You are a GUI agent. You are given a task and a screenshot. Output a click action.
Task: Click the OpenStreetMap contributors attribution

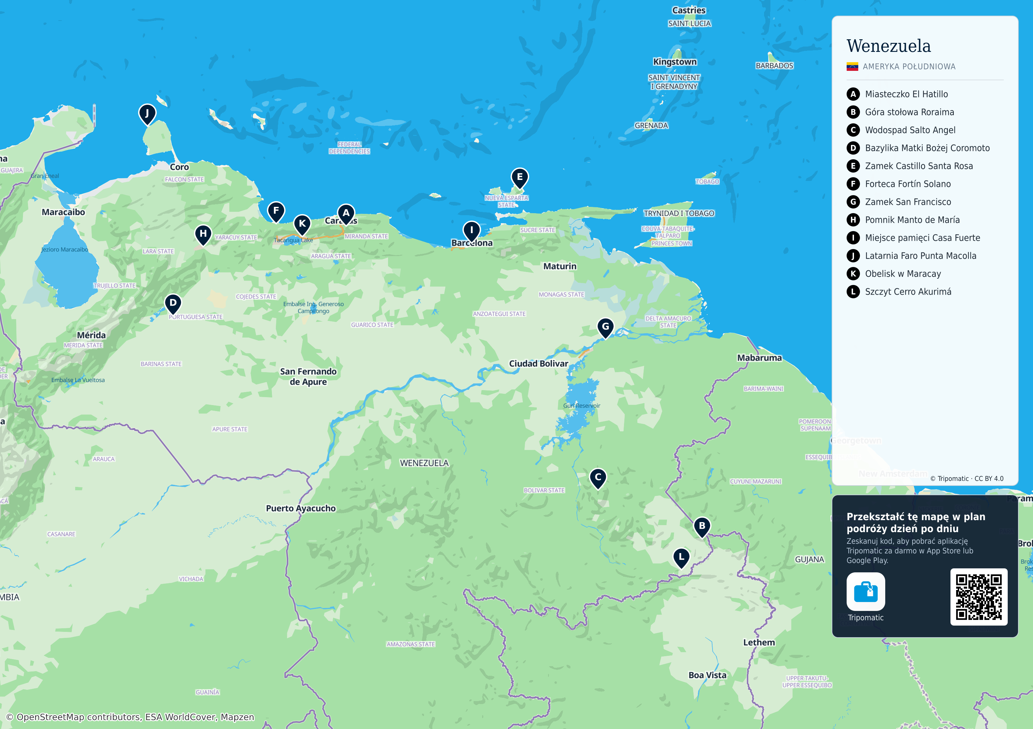130,717
